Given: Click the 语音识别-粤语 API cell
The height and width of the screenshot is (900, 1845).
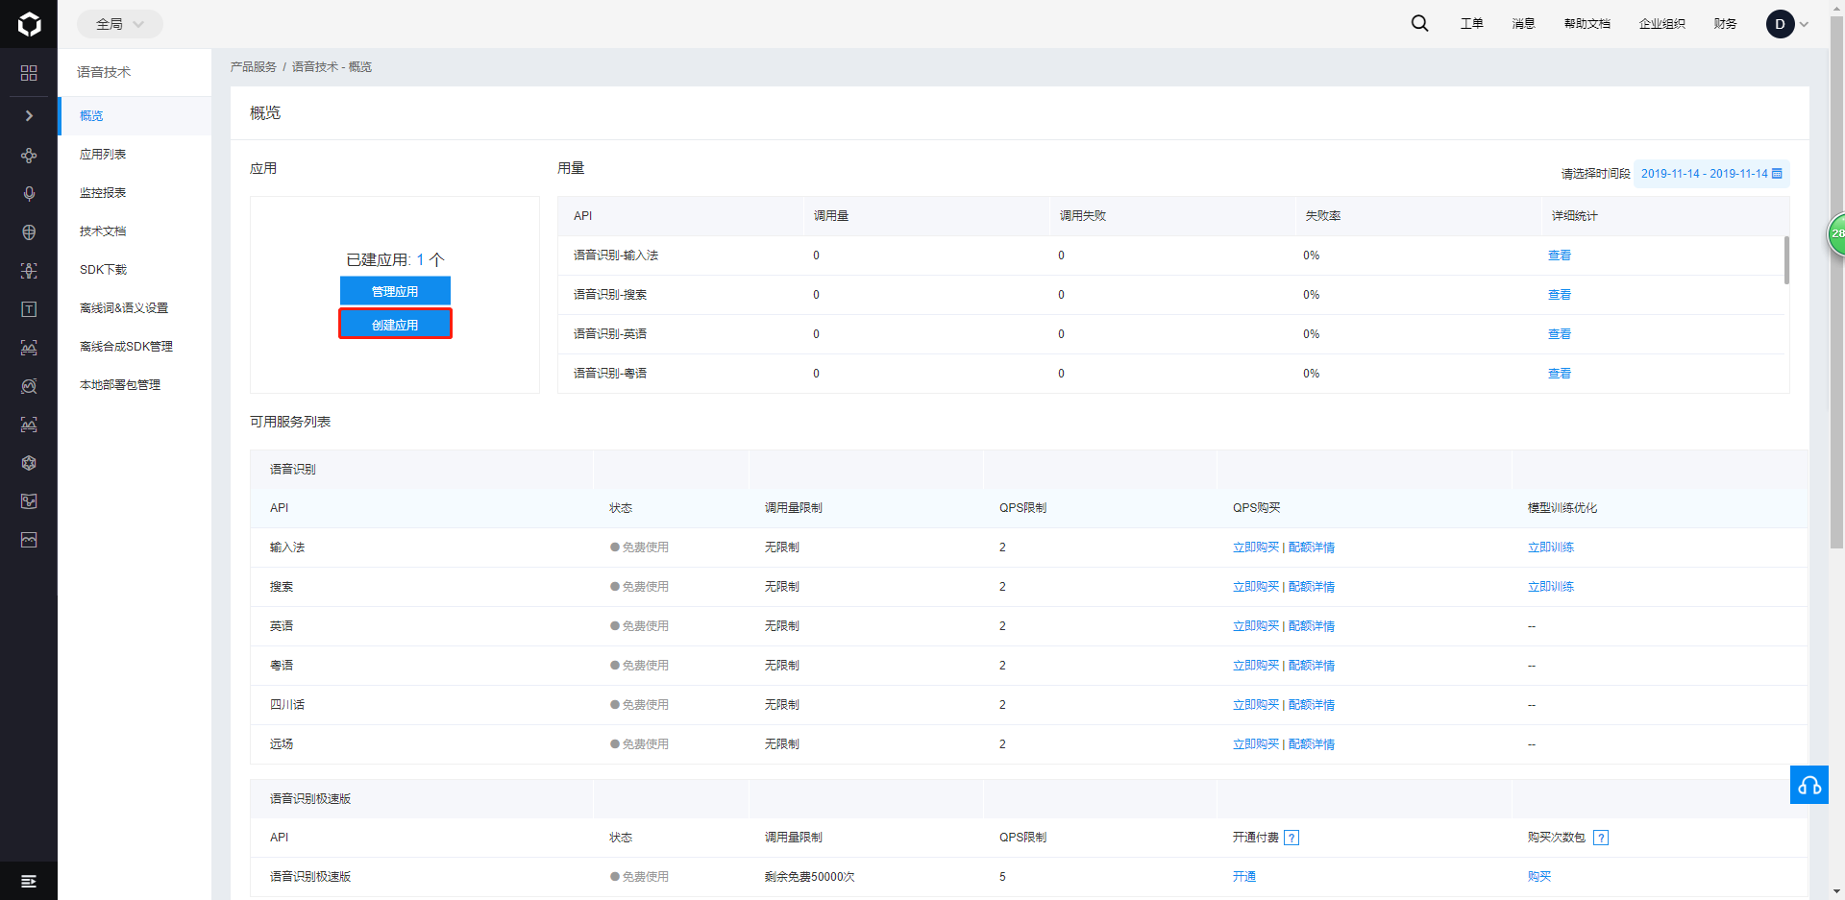Looking at the screenshot, I should (610, 374).
